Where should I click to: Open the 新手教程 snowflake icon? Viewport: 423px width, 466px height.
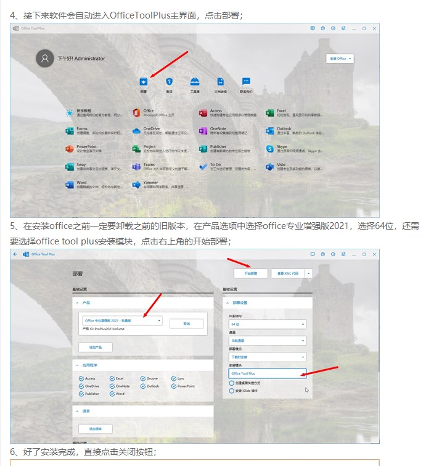pyautogui.click(x=70, y=113)
